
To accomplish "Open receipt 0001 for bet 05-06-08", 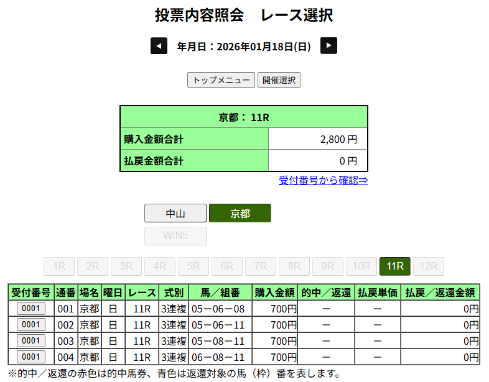I will point(31,309).
